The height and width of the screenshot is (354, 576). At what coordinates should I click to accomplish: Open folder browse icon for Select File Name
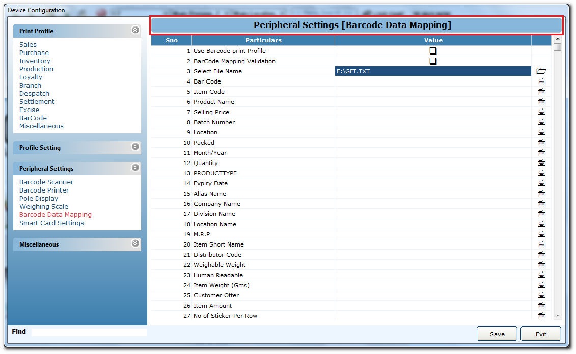(x=541, y=71)
